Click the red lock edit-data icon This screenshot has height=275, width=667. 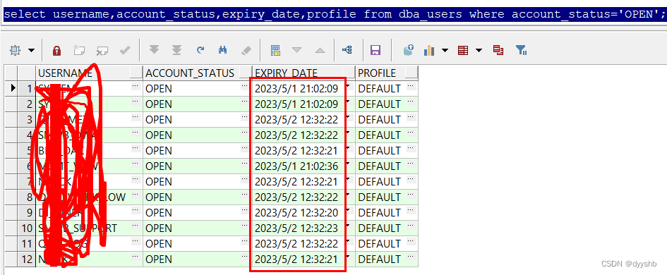click(56, 51)
